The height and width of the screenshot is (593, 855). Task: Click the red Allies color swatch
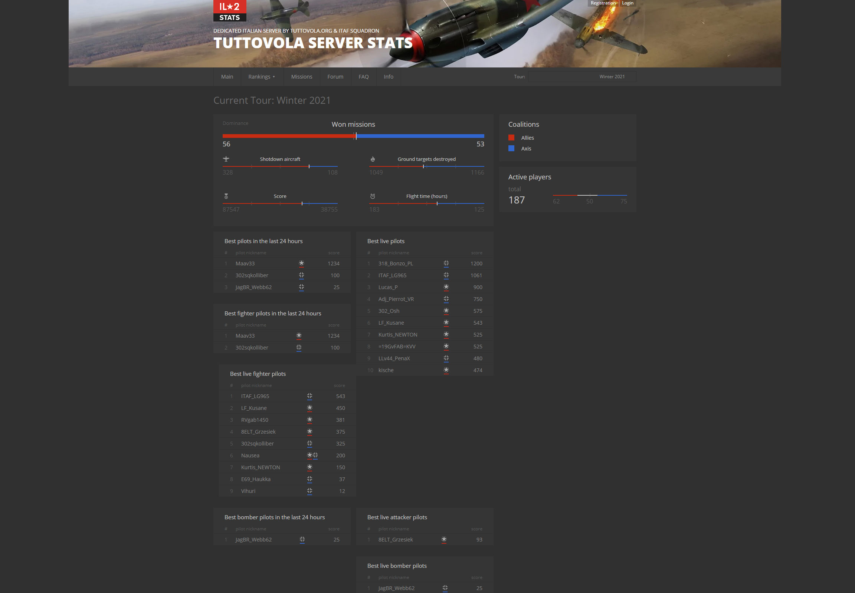tap(511, 138)
